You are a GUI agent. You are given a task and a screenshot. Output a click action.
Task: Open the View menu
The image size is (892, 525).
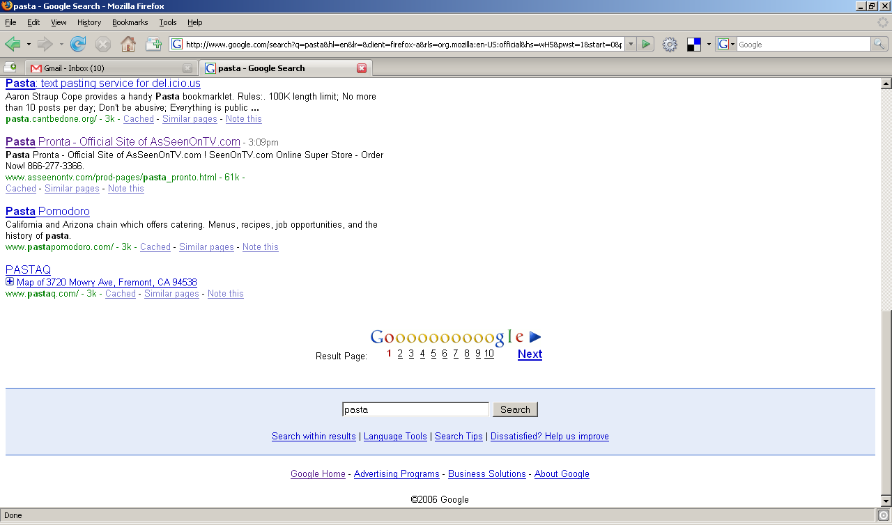coord(59,22)
